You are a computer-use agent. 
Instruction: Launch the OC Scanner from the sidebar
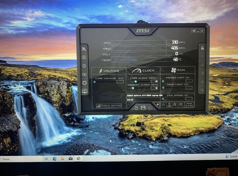[x=84, y=74]
